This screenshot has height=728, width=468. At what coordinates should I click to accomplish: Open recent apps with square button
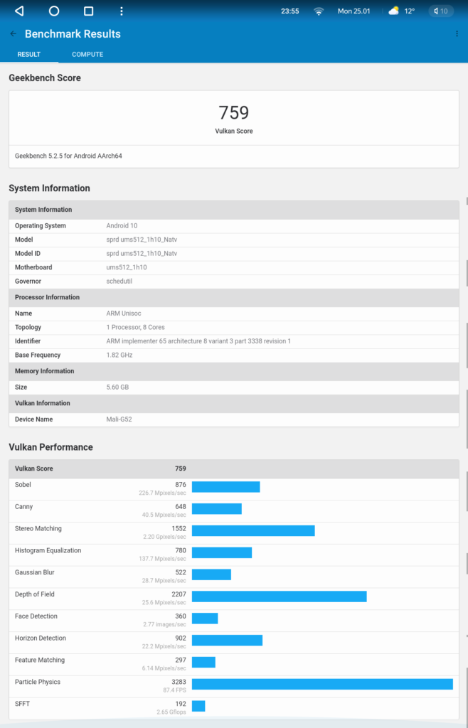pyautogui.click(x=88, y=11)
